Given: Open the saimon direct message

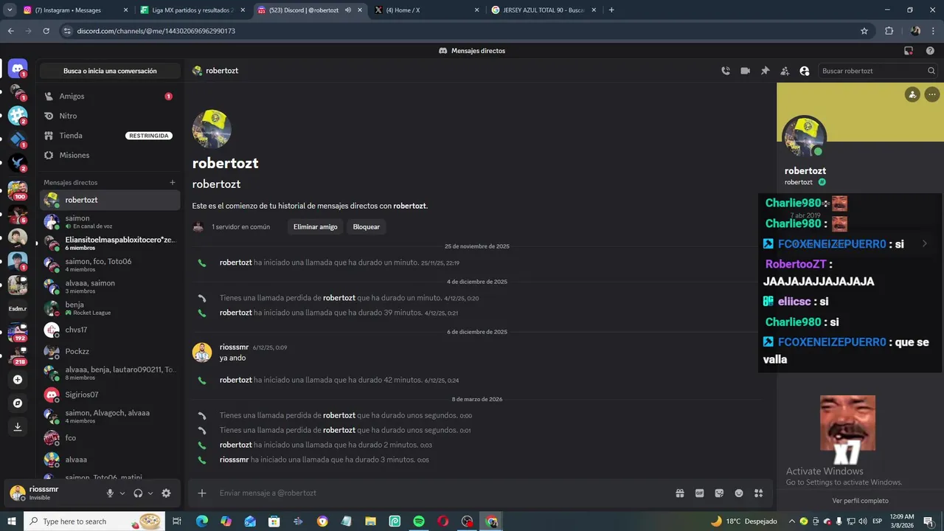Looking at the screenshot, I should coord(110,221).
